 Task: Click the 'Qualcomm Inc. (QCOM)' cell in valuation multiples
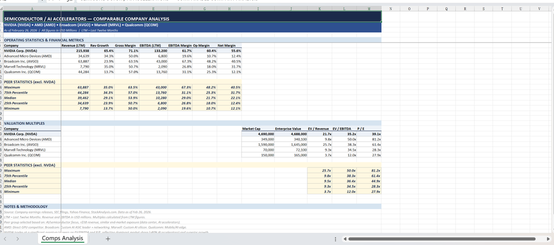[x=31, y=155]
